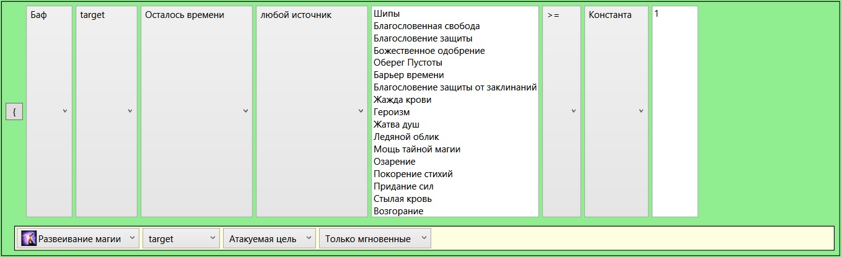Viewport: 842px width, 257px height.
Task: Open the Осталось времени dropdown
Action: coord(196,111)
